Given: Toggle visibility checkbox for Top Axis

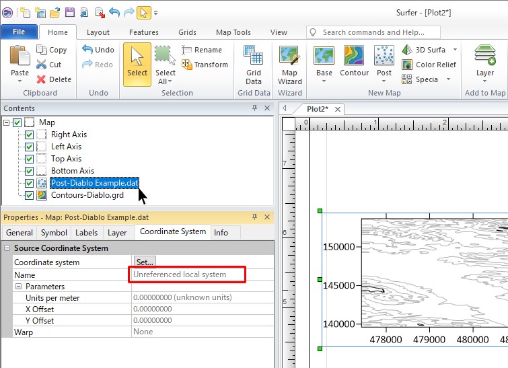Looking at the screenshot, I should tap(29, 159).
